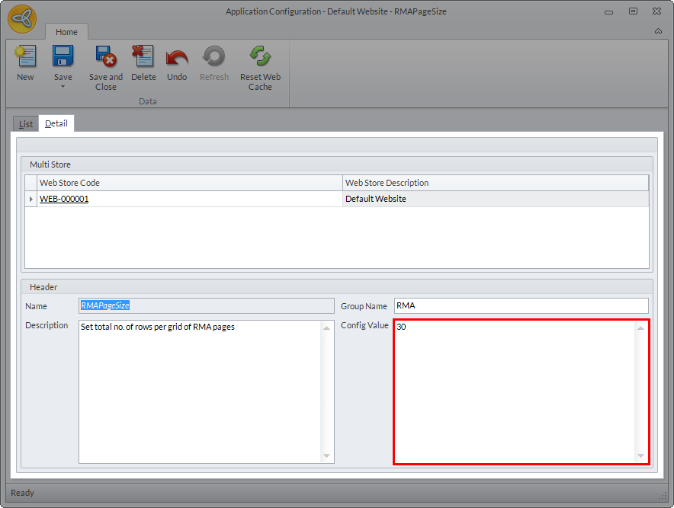Image resolution: width=674 pixels, height=508 pixels.
Task: Click the Reset Web Cache icon
Action: coord(260,57)
